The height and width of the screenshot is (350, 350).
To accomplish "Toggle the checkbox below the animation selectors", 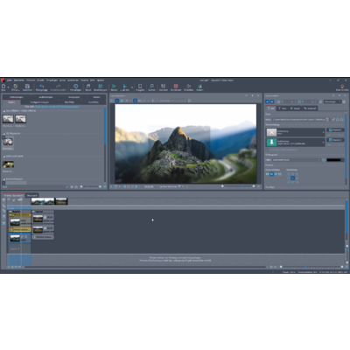I will [267, 150].
